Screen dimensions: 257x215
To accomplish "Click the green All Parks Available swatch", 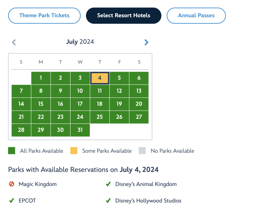I will 12,151.
